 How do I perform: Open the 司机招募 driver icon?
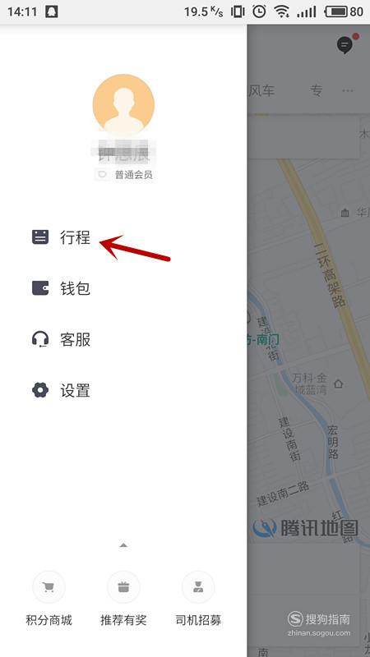[198, 587]
